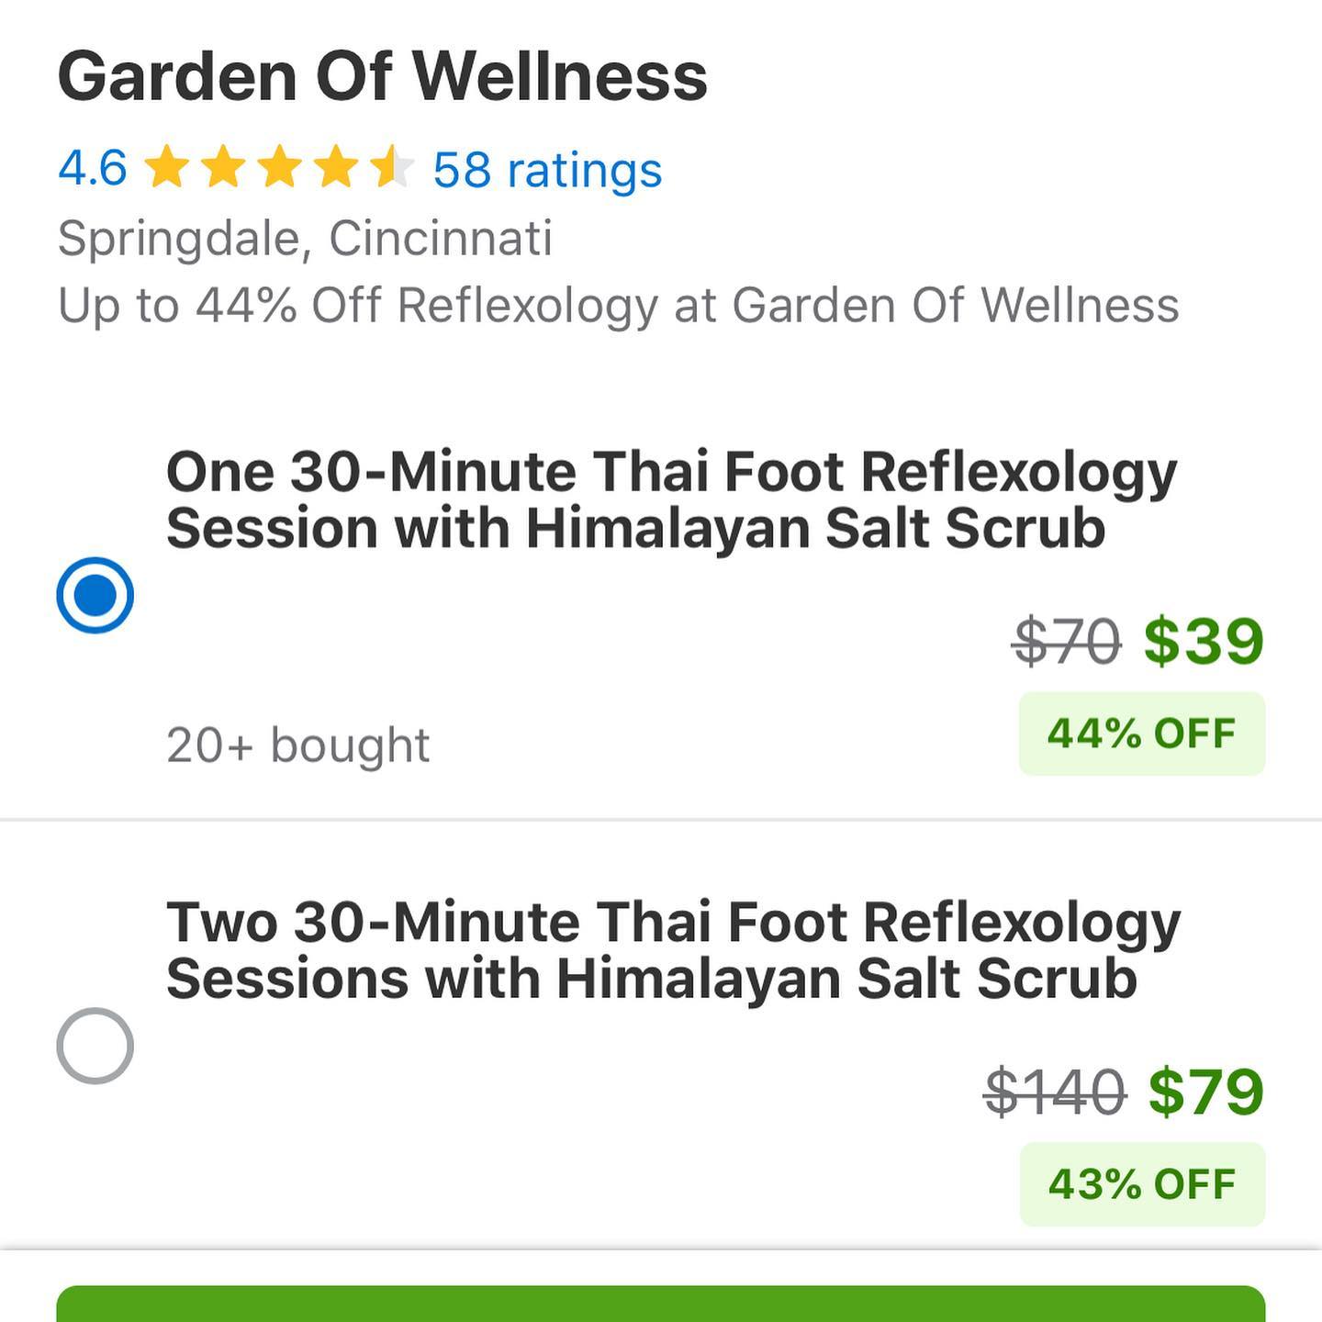Click the Garden Of Wellness title
Image resolution: width=1322 pixels, height=1322 pixels.
point(382,76)
